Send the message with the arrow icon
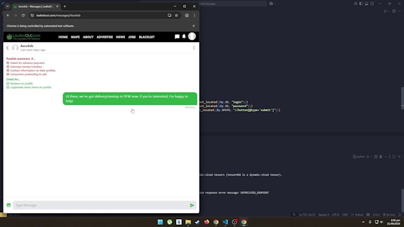The width and height of the screenshot is (404, 227). point(192,205)
